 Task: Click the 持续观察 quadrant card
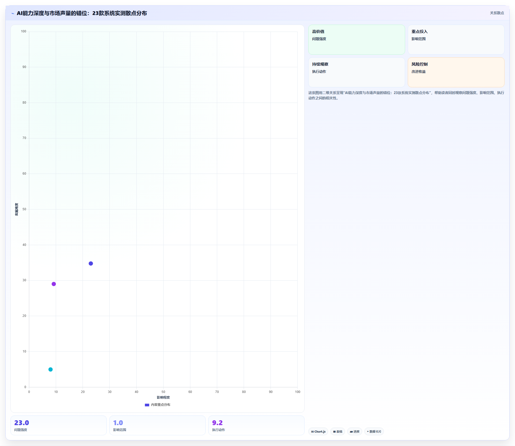click(357, 72)
